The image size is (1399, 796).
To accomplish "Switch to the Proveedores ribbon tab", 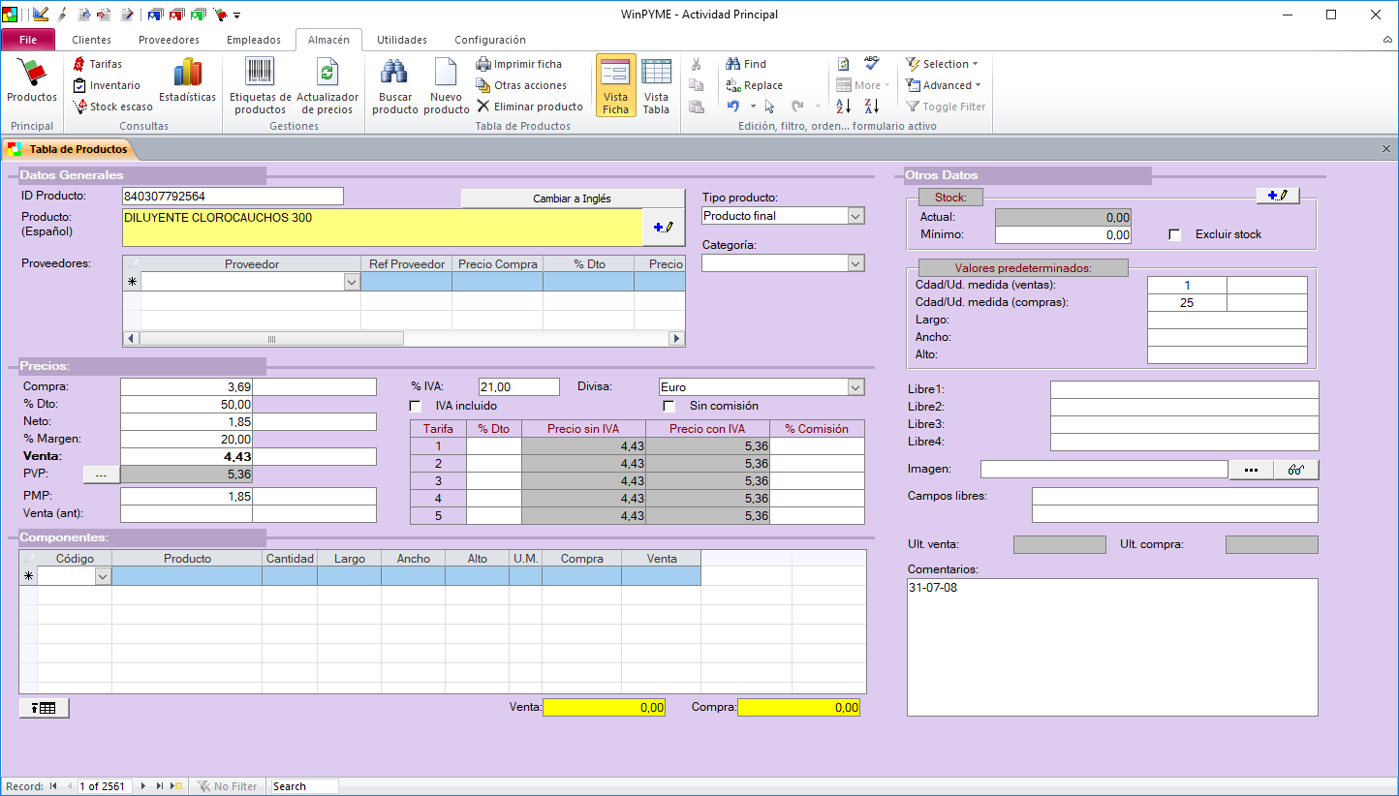I will coord(169,40).
